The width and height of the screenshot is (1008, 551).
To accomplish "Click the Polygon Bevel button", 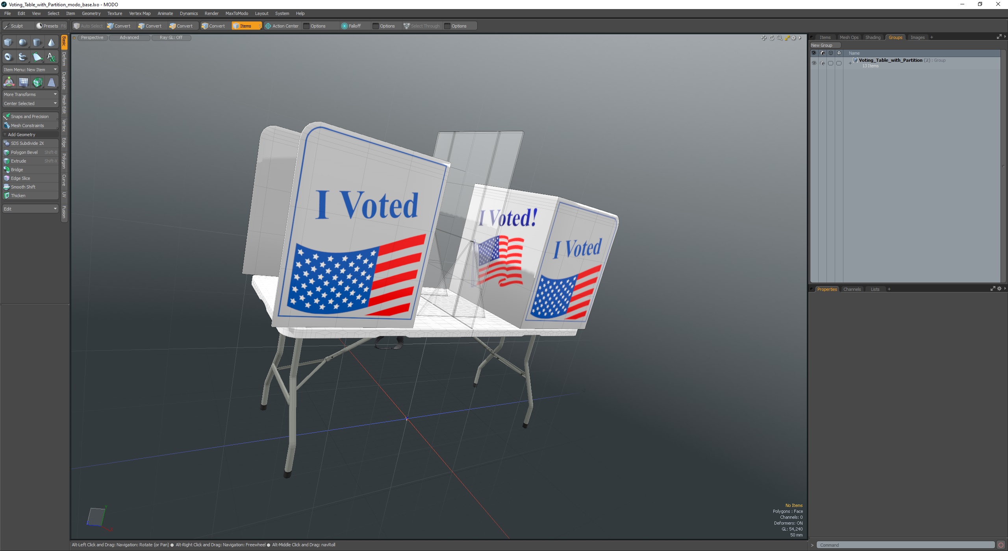I will pos(24,152).
